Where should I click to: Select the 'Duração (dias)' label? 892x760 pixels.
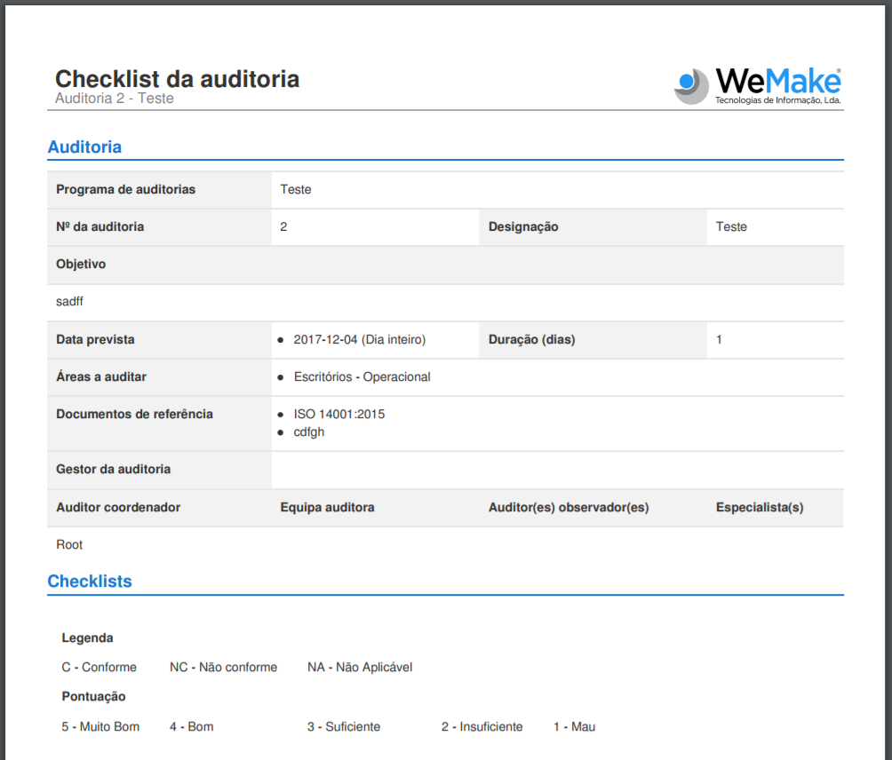coord(531,339)
